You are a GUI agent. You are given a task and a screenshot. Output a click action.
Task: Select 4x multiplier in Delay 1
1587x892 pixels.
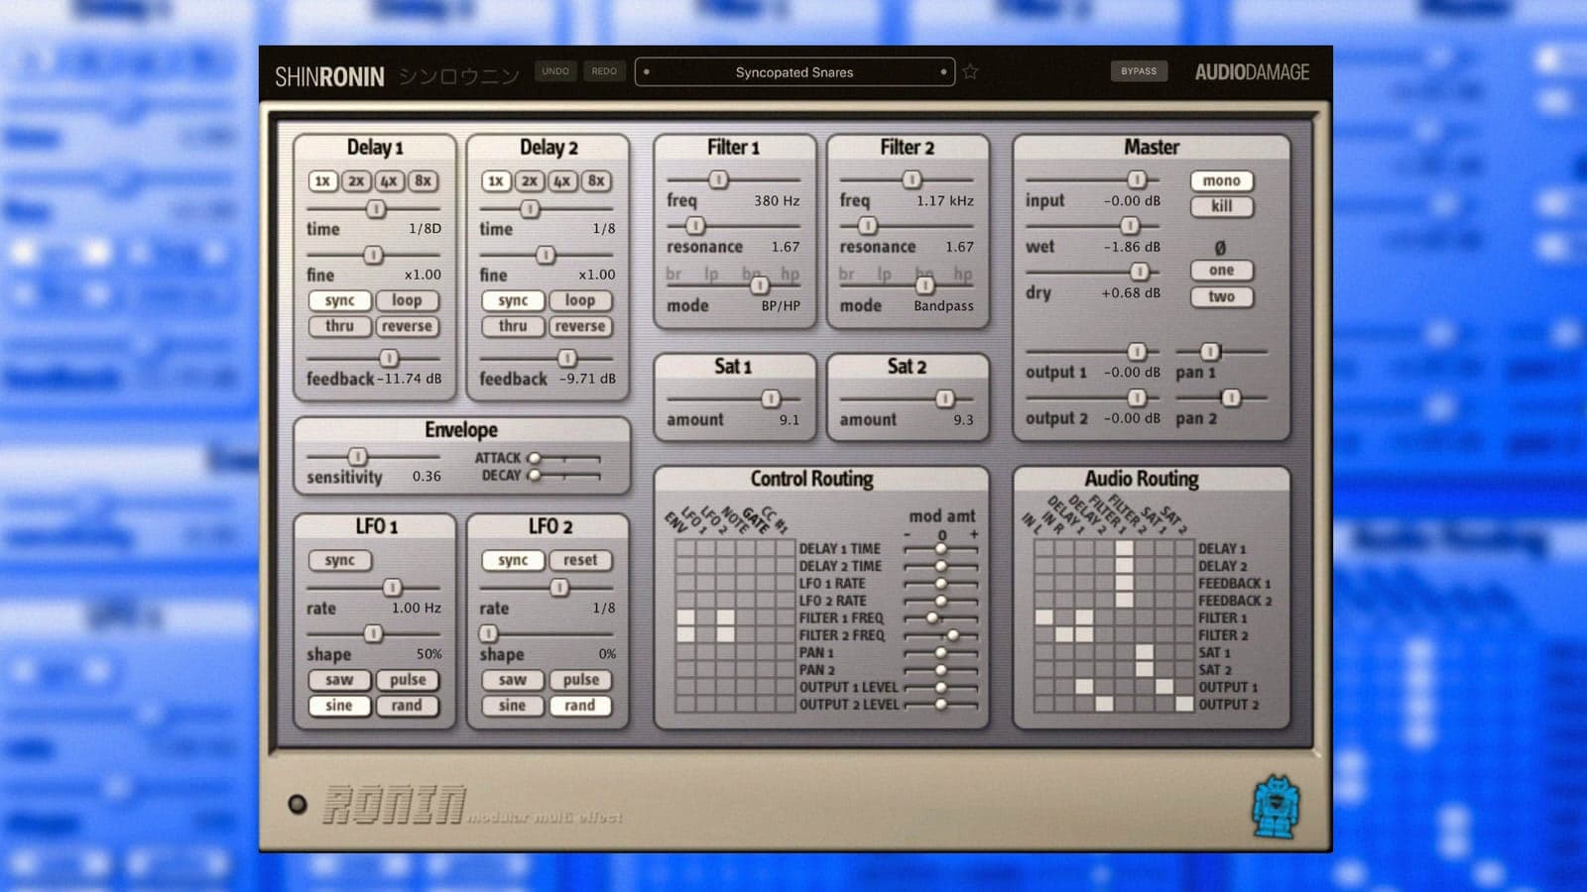[x=389, y=181]
